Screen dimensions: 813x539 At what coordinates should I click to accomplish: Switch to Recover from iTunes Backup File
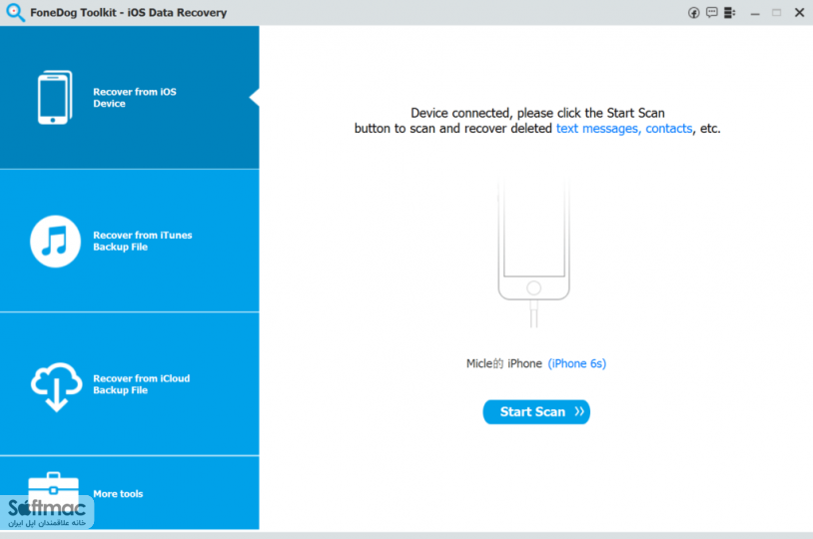(x=143, y=241)
